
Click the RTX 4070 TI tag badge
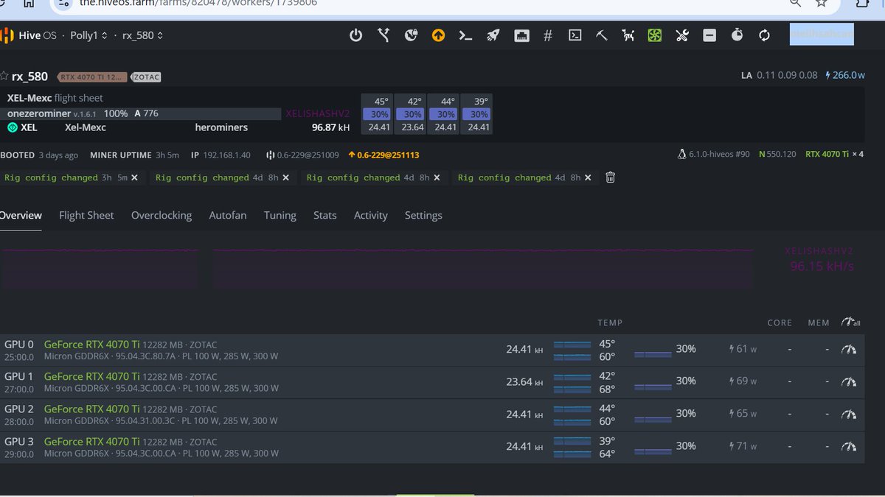(92, 77)
